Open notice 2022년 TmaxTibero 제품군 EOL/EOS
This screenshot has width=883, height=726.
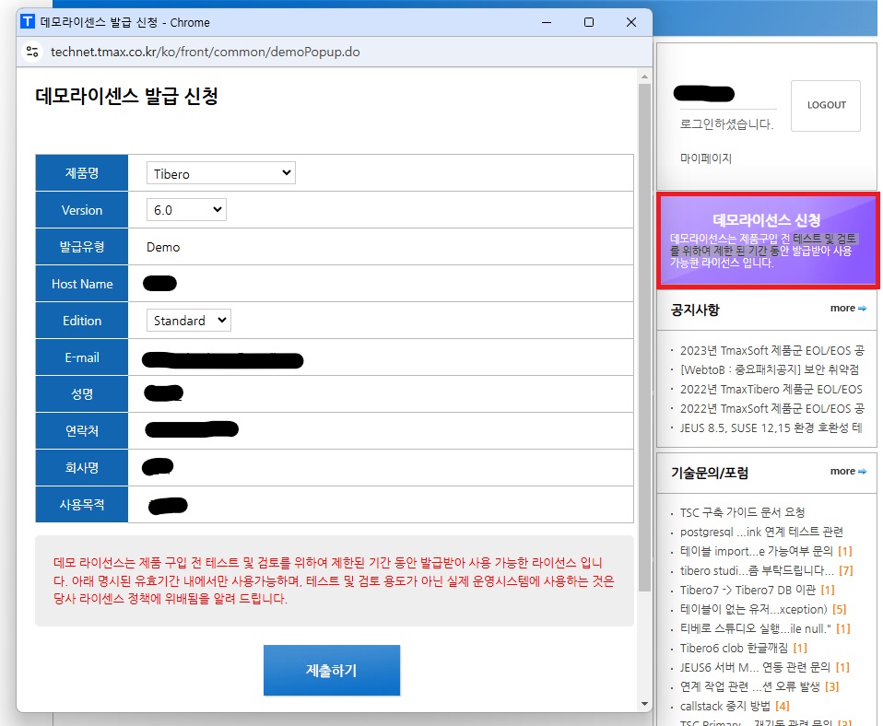coord(771,390)
